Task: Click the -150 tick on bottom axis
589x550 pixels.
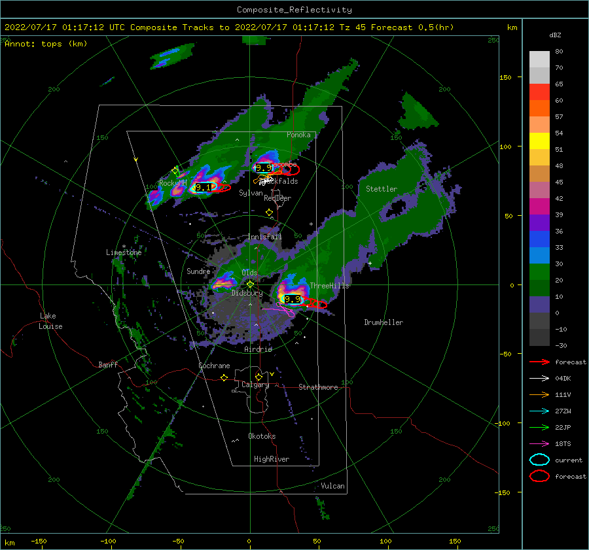Action: tap(39, 541)
